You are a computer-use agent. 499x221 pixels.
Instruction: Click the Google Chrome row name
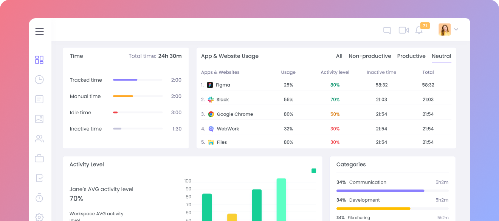click(235, 114)
